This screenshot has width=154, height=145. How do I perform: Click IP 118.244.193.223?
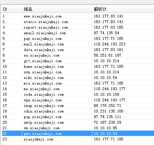[109, 44]
